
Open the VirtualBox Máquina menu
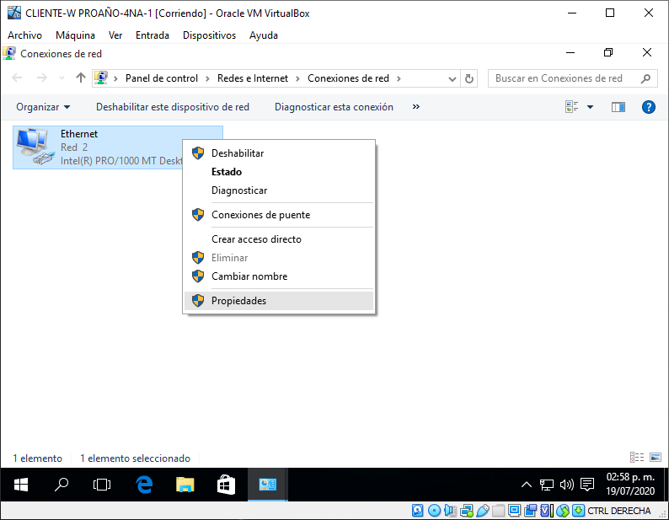(x=75, y=35)
